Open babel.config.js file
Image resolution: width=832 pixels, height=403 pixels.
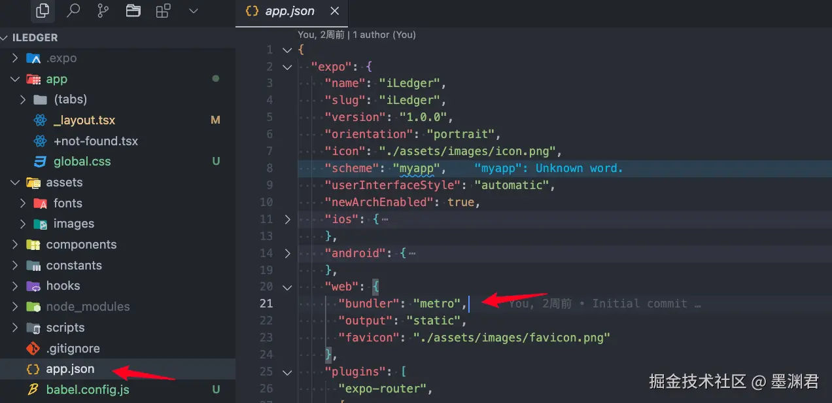pyautogui.click(x=88, y=390)
